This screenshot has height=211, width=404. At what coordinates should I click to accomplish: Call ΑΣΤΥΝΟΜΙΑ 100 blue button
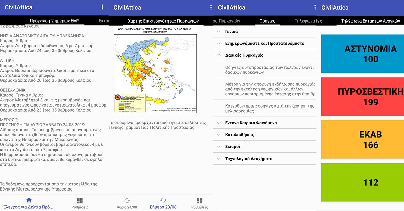coord(363,53)
